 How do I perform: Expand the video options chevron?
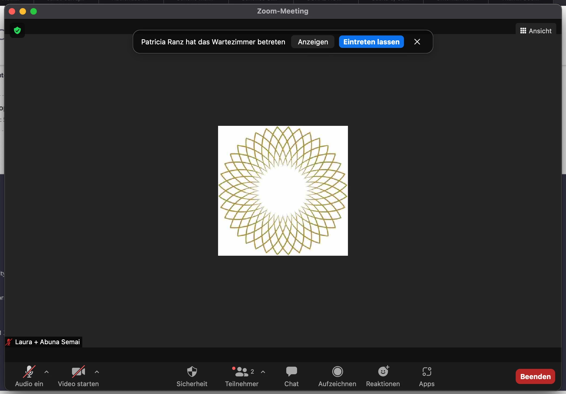coord(97,372)
